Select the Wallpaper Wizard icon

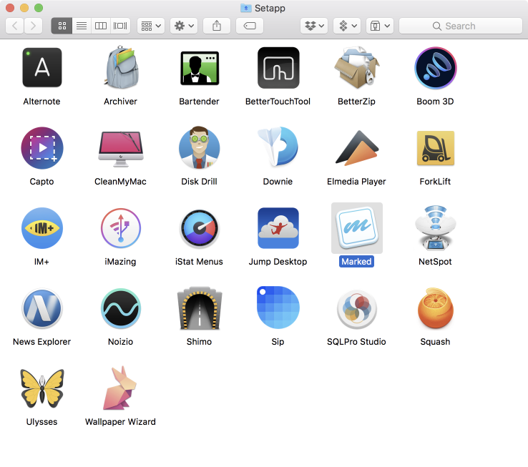tap(120, 388)
